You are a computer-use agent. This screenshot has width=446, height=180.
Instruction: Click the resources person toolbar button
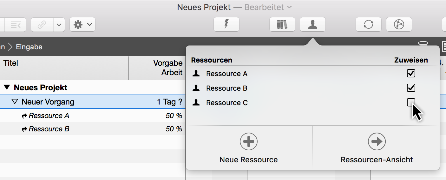[312, 24]
